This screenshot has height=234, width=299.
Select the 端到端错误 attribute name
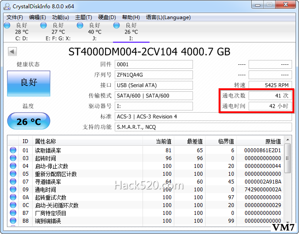48,221
